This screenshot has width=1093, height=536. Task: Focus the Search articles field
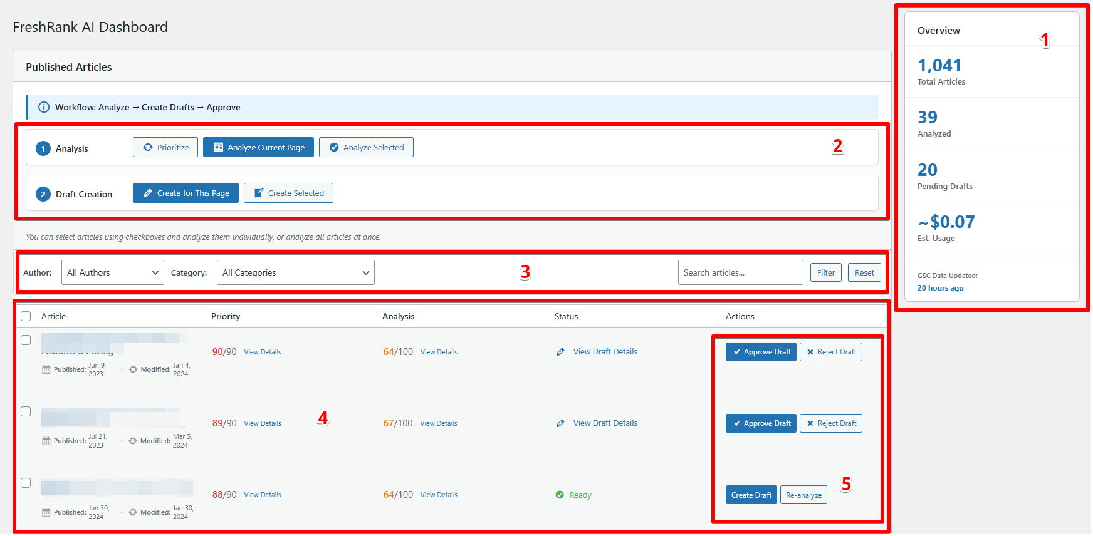(x=740, y=272)
